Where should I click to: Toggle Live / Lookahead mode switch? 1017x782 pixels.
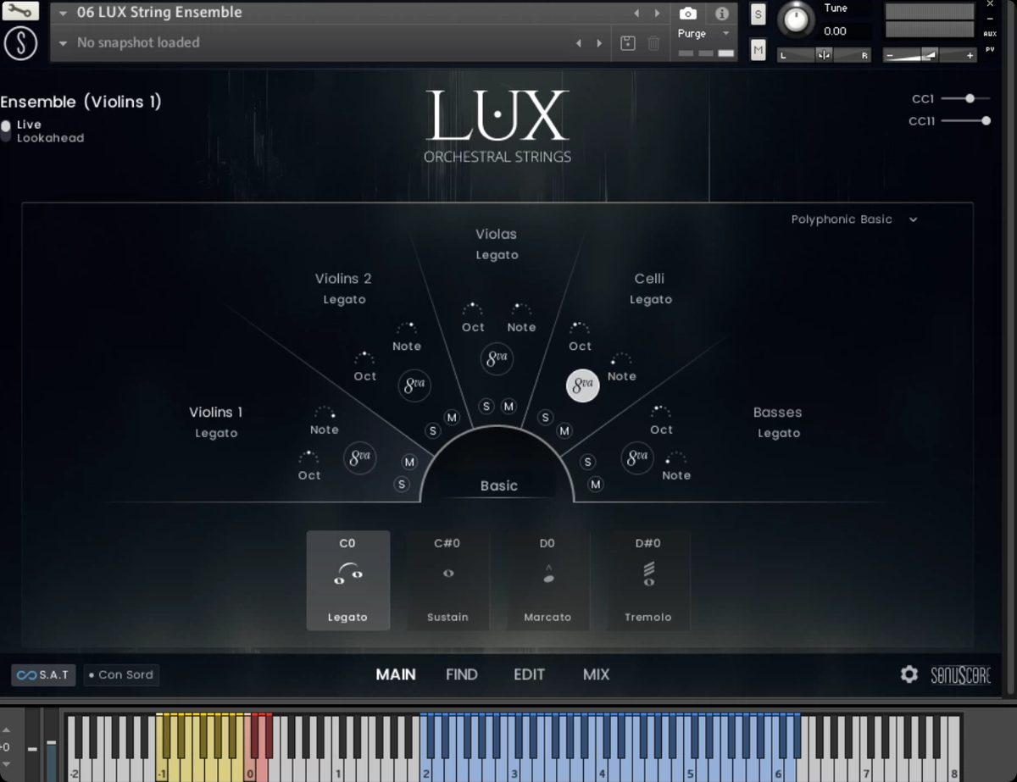pyautogui.click(x=6, y=131)
